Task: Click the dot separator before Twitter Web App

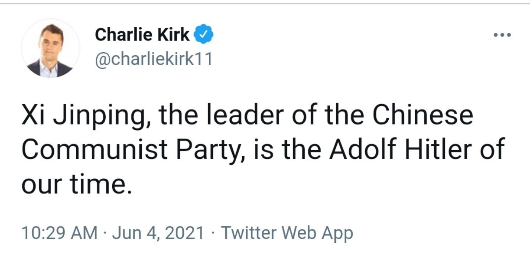Action: 213,233
